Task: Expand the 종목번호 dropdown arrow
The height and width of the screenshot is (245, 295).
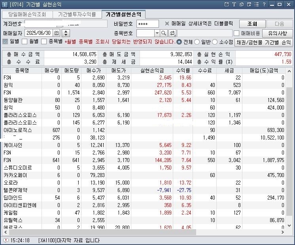Action: (157, 33)
